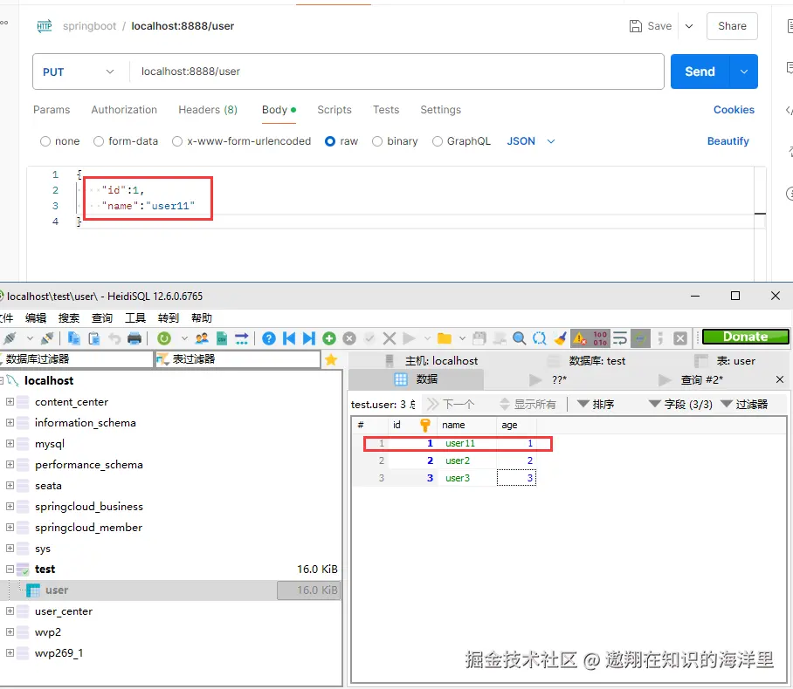
Task: Click into the 数据库过滤器 database filter field
Action: pyautogui.click(x=76, y=359)
